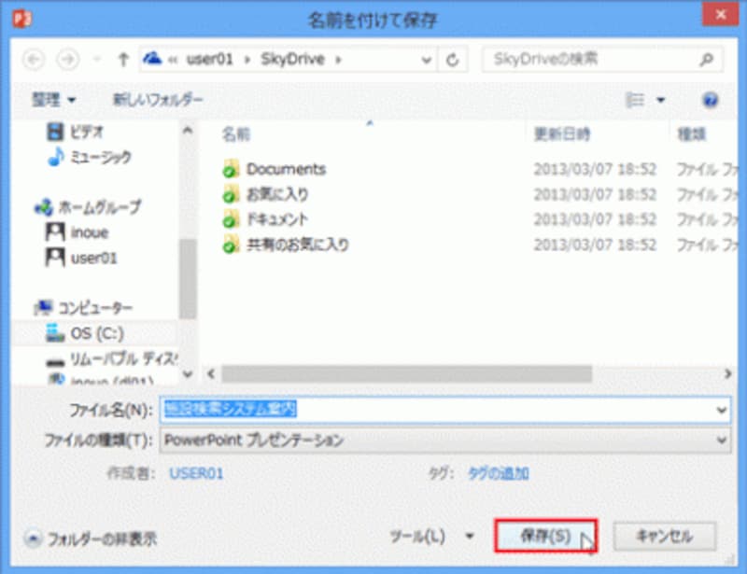Open recent locations dropdown arrow
747x574 pixels.
point(97,60)
